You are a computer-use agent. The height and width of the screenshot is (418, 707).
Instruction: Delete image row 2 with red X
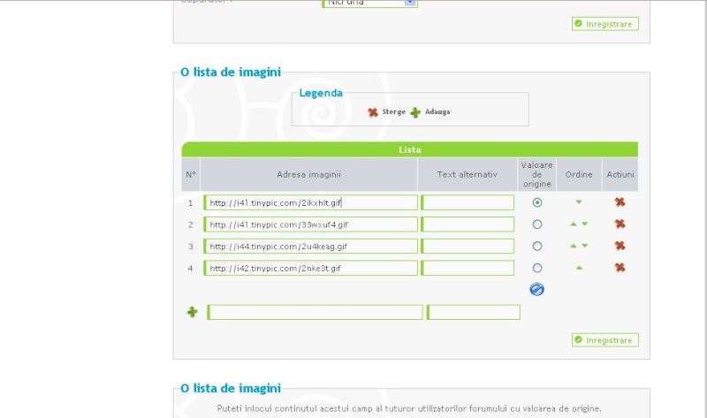click(x=620, y=224)
